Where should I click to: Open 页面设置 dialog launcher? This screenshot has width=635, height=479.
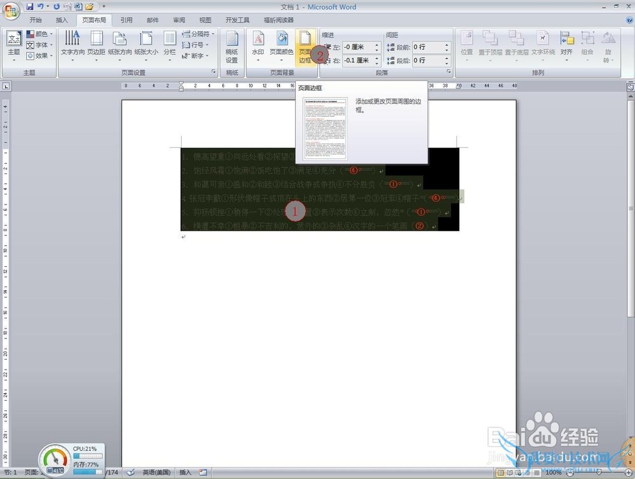tap(213, 71)
